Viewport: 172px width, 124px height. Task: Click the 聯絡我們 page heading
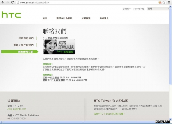coord(55,31)
